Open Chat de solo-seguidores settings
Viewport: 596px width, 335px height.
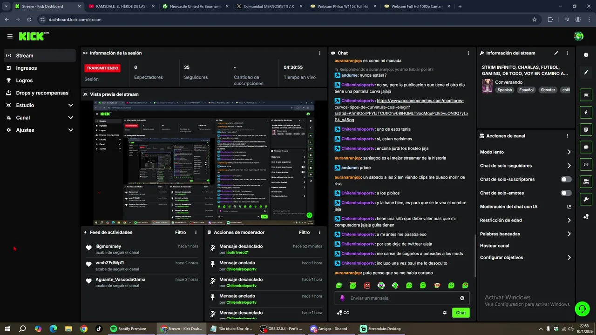point(525,166)
